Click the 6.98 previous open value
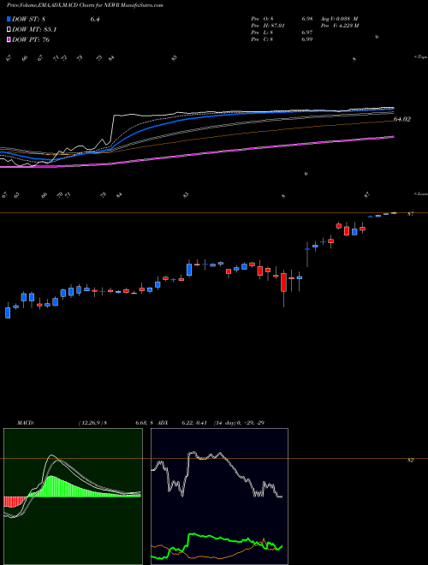 pyautogui.click(x=307, y=19)
